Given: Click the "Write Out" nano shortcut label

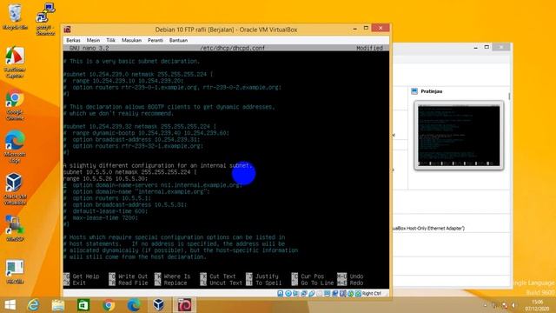Looking at the screenshot, I should [x=133, y=276].
